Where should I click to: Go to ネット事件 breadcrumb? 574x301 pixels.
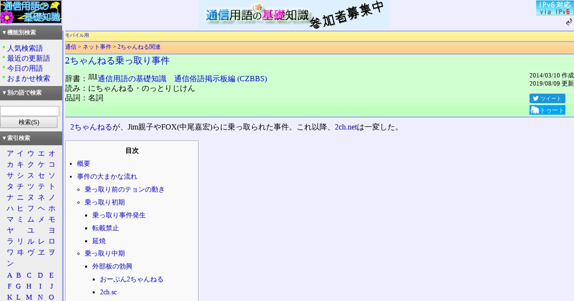click(97, 47)
